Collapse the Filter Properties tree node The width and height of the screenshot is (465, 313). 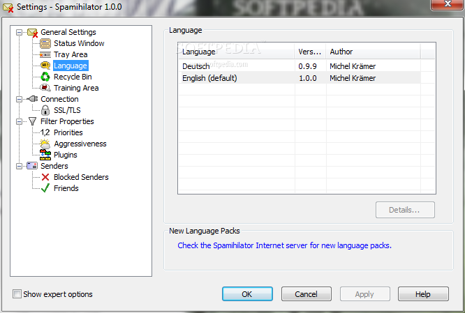[x=19, y=121]
